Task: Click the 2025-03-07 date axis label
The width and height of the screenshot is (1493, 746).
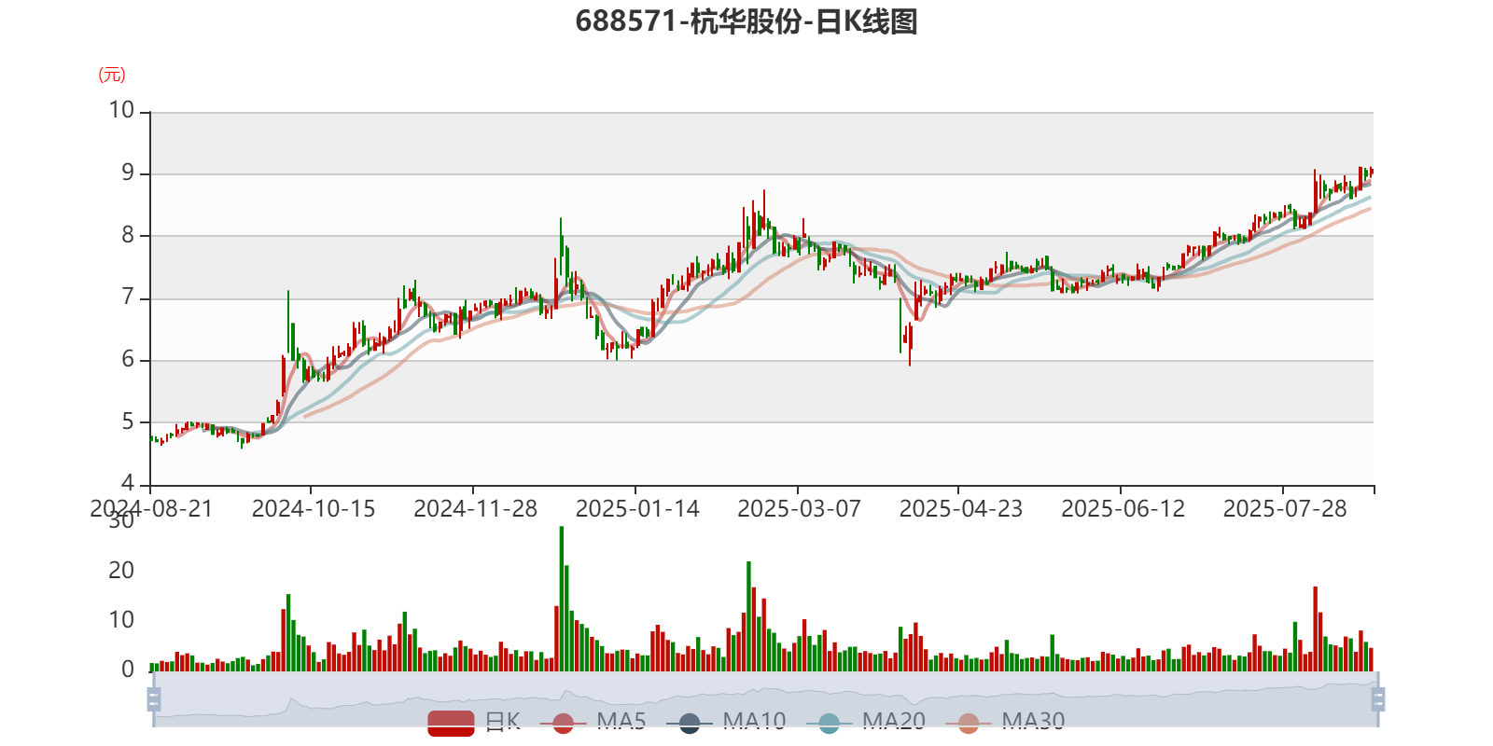Action: tap(800, 509)
